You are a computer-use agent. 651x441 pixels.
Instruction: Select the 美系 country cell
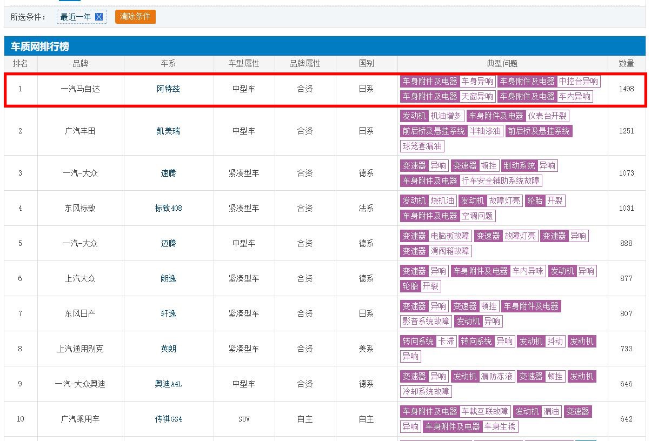click(x=366, y=349)
